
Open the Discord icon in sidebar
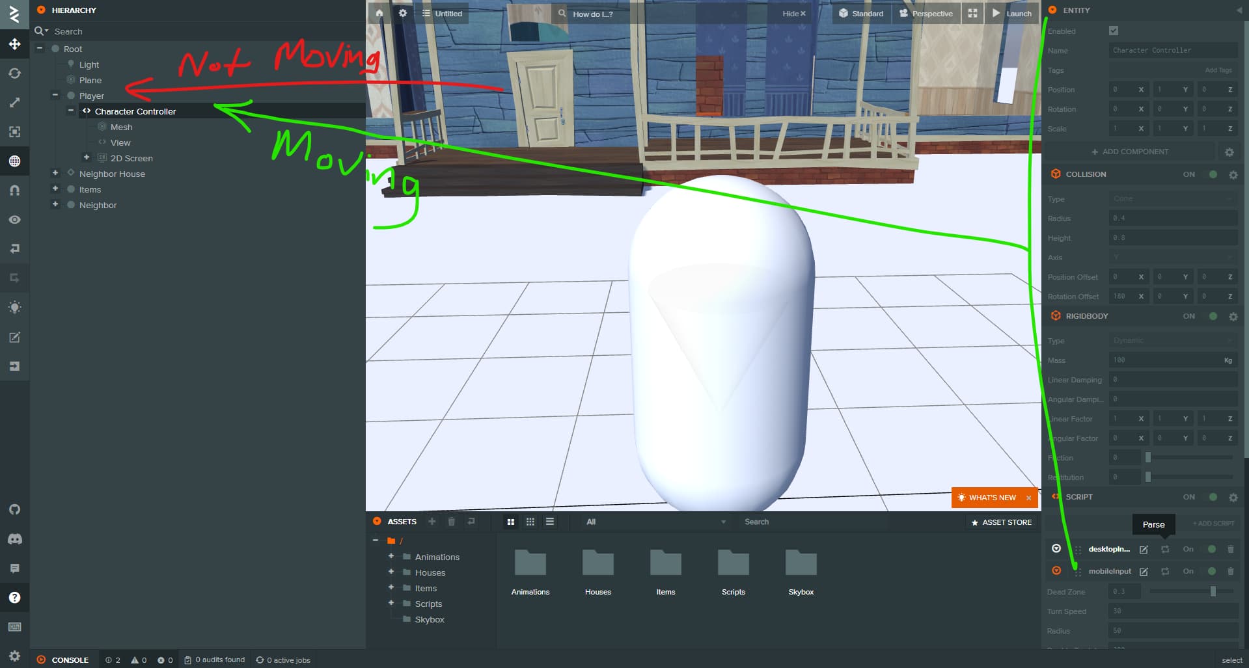pos(14,539)
